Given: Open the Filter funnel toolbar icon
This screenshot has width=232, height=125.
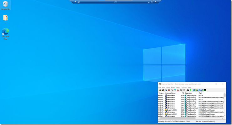Looking at the screenshot, I should pos(175,90).
